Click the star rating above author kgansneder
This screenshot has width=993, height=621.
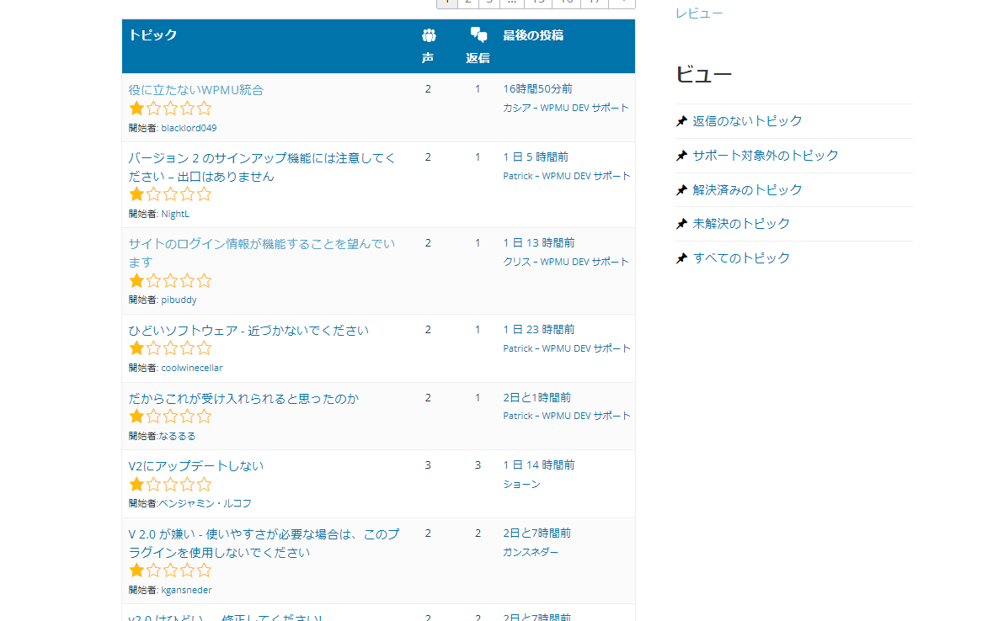tap(170, 571)
